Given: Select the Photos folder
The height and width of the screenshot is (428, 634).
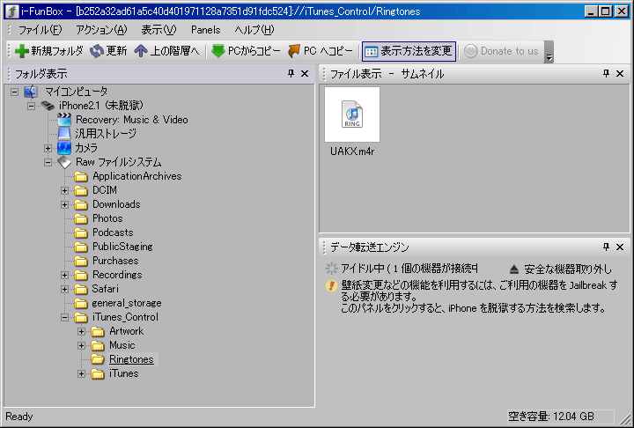Looking at the screenshot, I should (x=107, y=218).
